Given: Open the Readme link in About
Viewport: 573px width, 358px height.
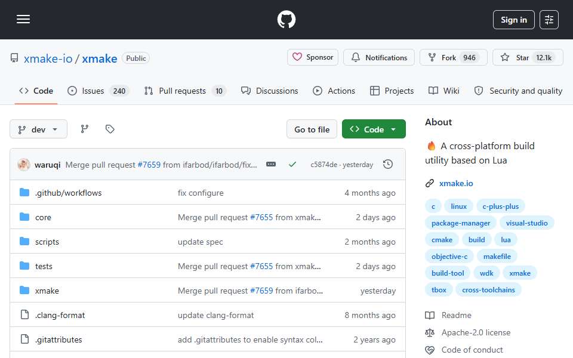Looking at the screenshot, I should click(x=448, y=315).
